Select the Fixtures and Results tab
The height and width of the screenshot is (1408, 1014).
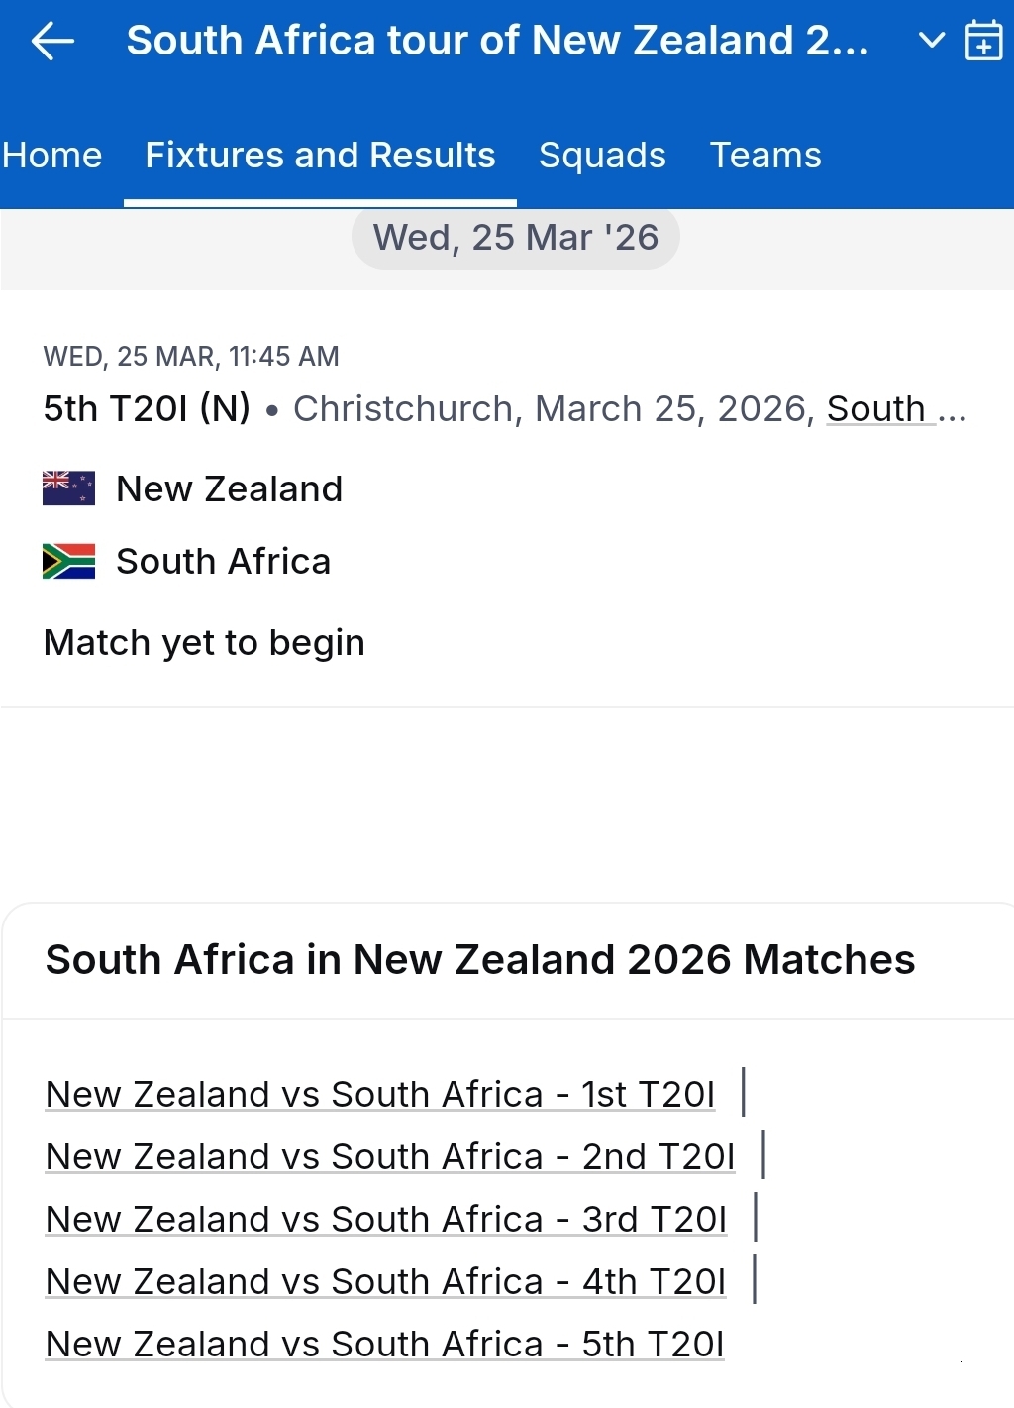pos(320,156)
